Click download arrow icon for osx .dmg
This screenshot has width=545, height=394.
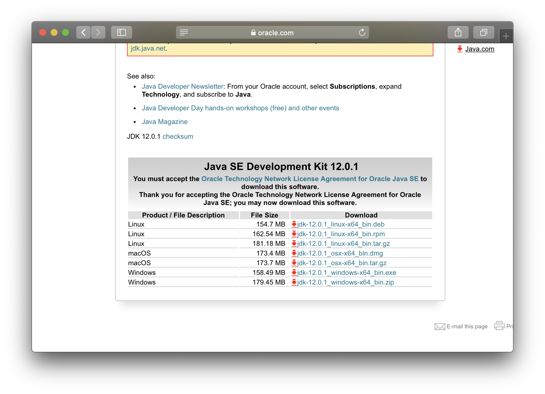tap(294, 253)
